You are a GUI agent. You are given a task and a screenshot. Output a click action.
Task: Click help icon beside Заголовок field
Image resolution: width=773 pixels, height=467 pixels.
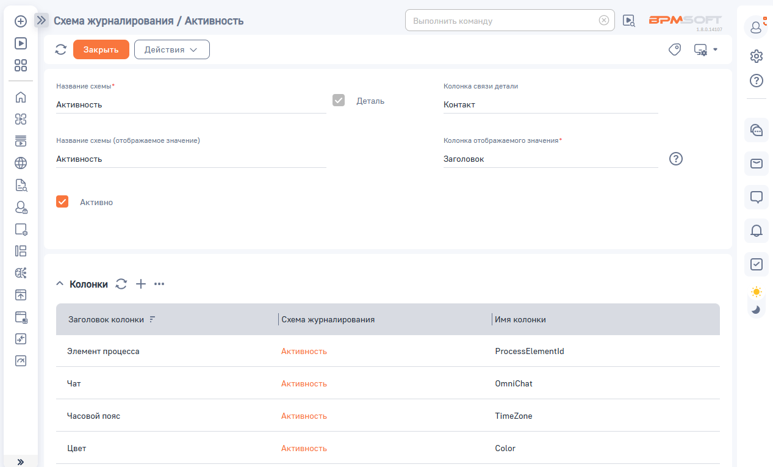(675, 159)
